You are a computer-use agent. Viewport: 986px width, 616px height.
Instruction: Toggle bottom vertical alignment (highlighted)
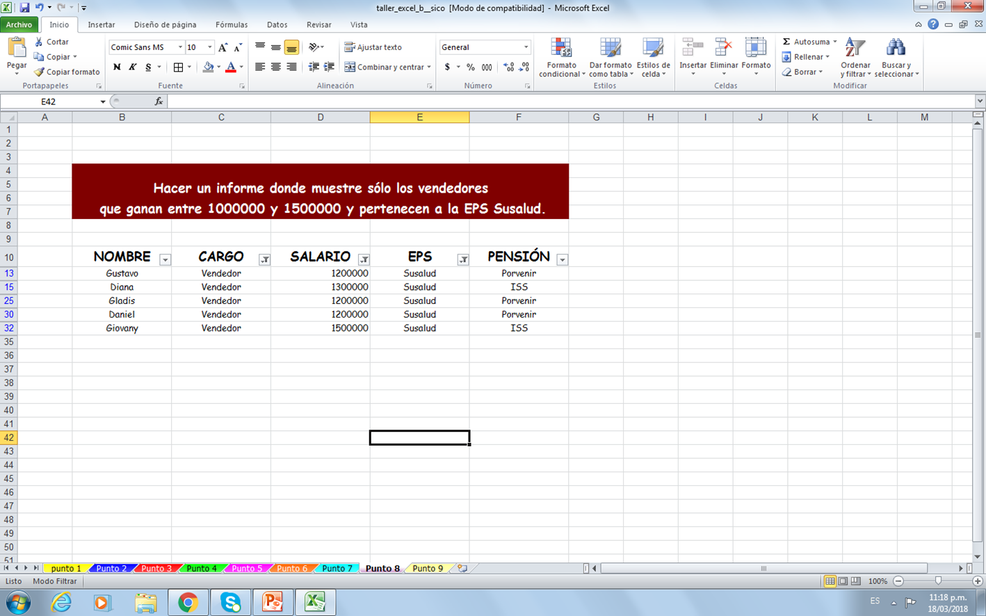coord(291,47)
